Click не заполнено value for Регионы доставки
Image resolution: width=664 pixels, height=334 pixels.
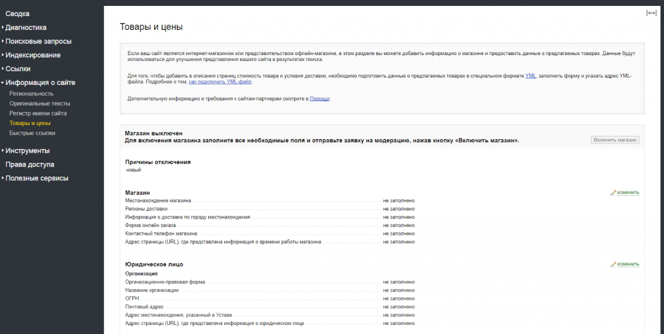(399, 209)
